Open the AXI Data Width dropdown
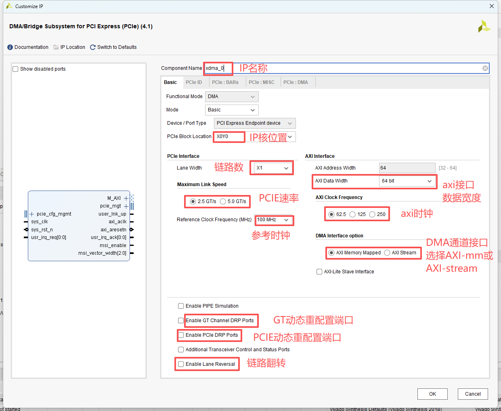Image resolution: width=501 pixels, height=411 pixels. pos(407,181)
